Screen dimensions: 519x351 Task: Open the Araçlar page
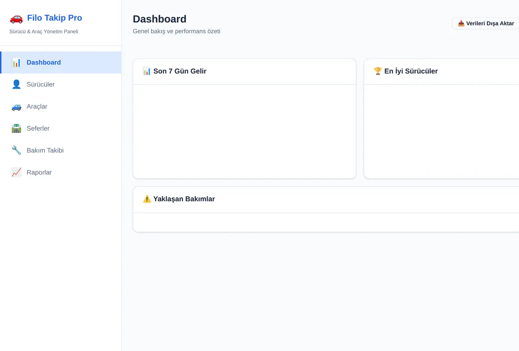[x=61, y=106]
